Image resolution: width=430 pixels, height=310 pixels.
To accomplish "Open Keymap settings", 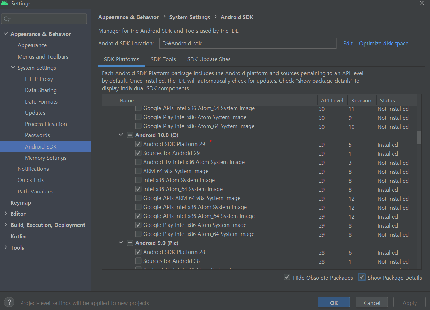I will tap(21, 202).
